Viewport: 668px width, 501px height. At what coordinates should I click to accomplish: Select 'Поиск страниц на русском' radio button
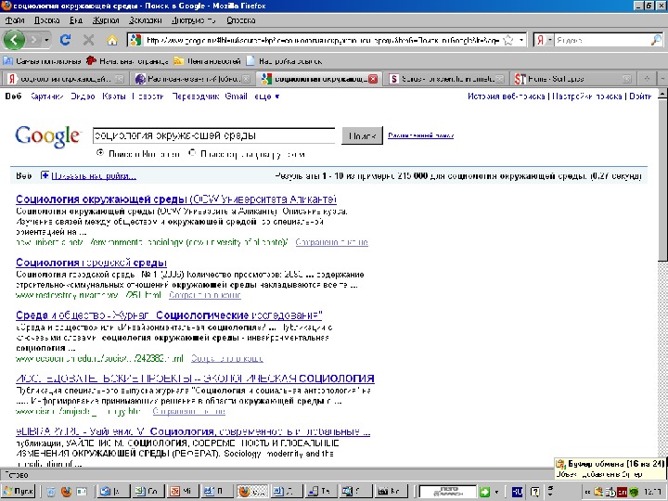pos(192,152)
